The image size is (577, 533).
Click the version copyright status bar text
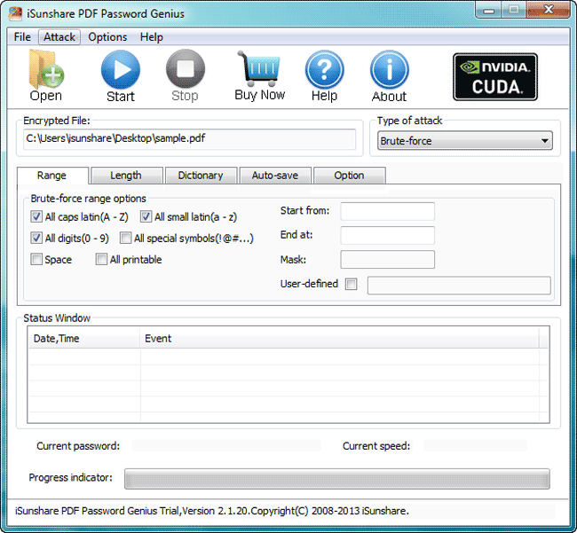(x=212, y=511)
